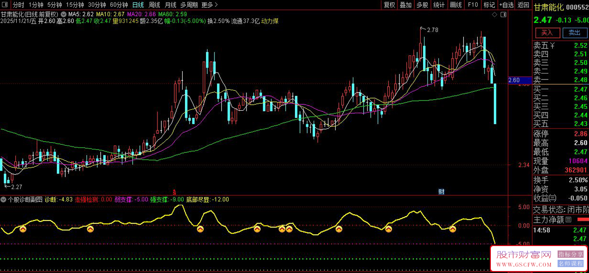Click the red 买入 buy button
589x273 pixels.
[547, 33]
